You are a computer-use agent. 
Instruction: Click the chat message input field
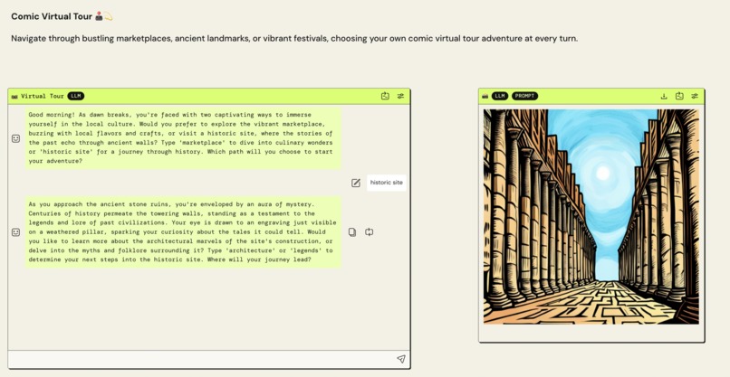pos(202,359)
